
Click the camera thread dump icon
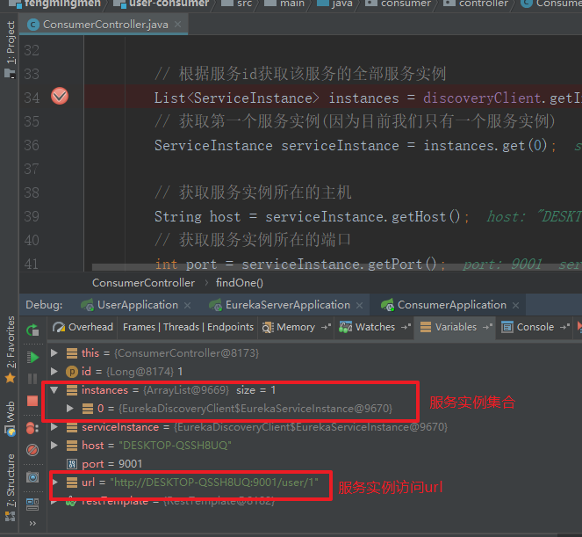[x=32, y=477]
